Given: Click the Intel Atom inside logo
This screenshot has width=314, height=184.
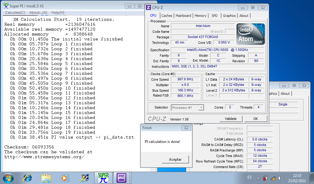Looking at the screenshot, I should (x=251, y=34).
